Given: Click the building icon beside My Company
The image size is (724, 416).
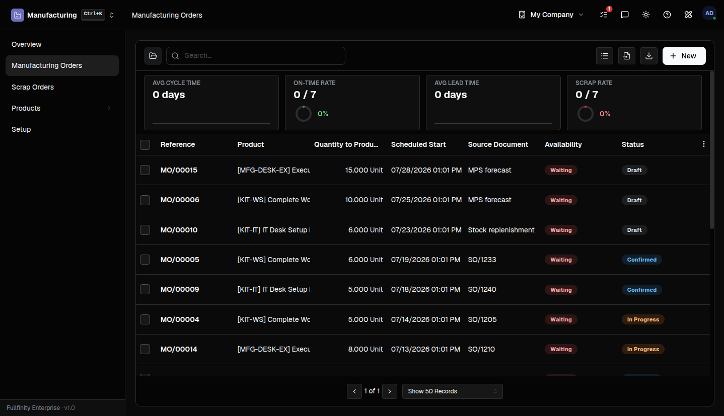Looking at the screenshot, I should click(x=522, y=15).
